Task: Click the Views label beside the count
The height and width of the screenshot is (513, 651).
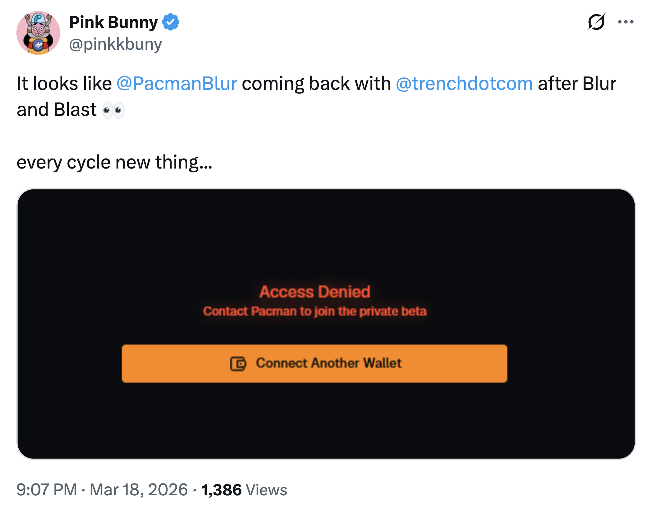Action: tap(266, 490)
